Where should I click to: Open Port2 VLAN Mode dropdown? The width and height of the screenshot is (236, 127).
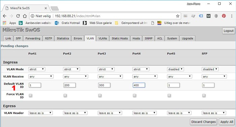coord(71,69)
